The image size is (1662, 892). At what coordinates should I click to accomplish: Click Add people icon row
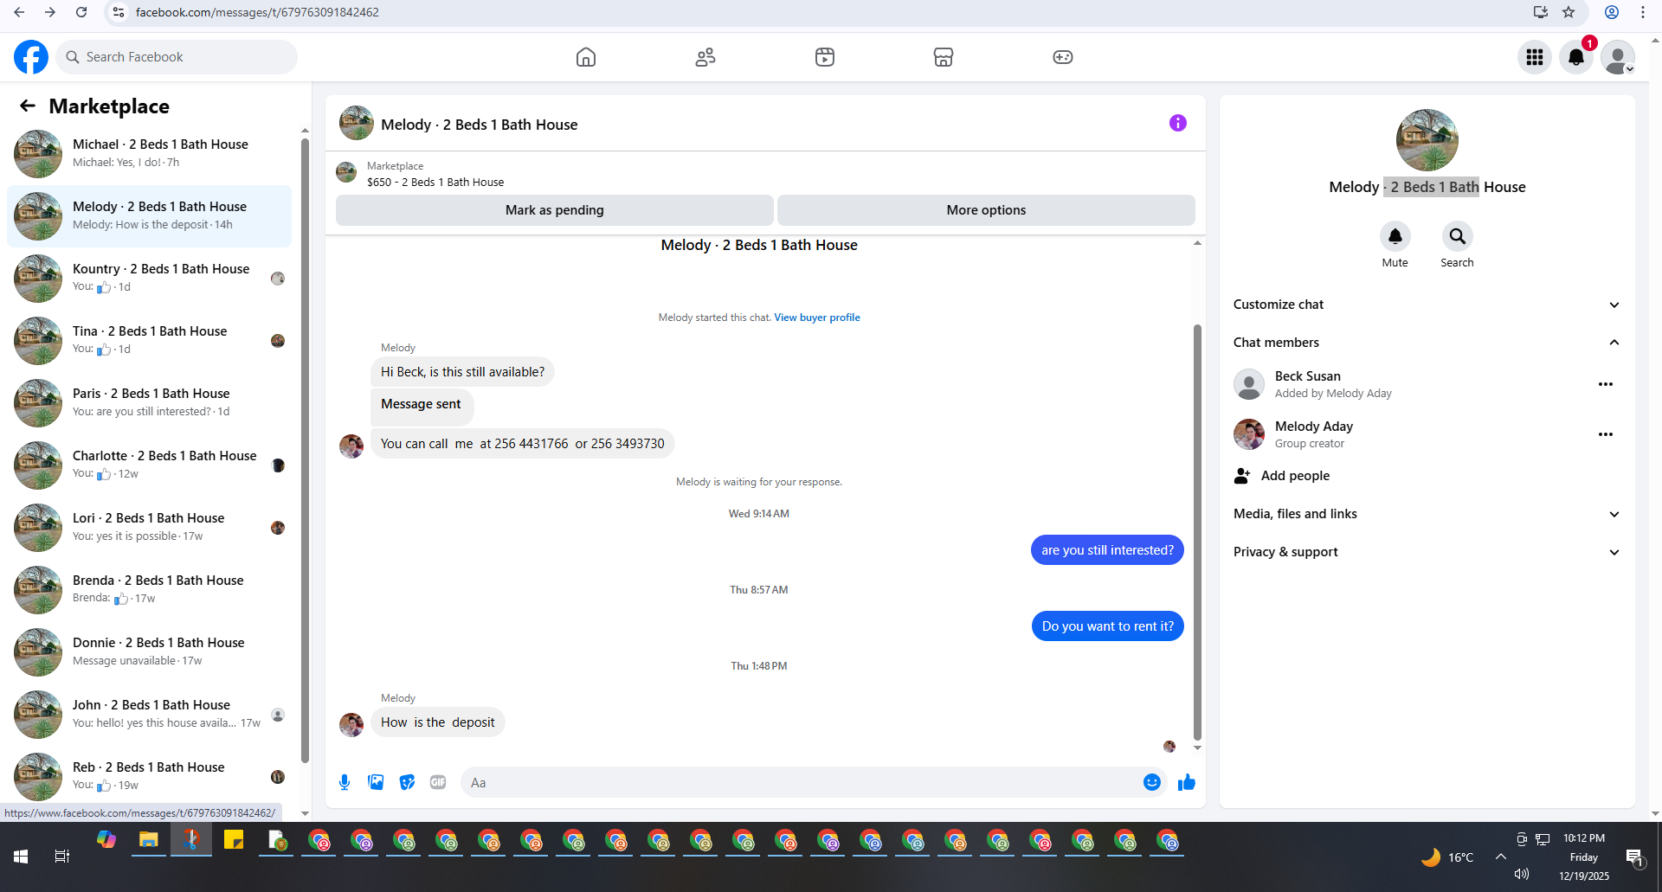pyautogui.click(x=1427, y=476)
